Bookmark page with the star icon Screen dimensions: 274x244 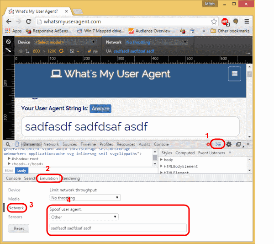point(214,22)
